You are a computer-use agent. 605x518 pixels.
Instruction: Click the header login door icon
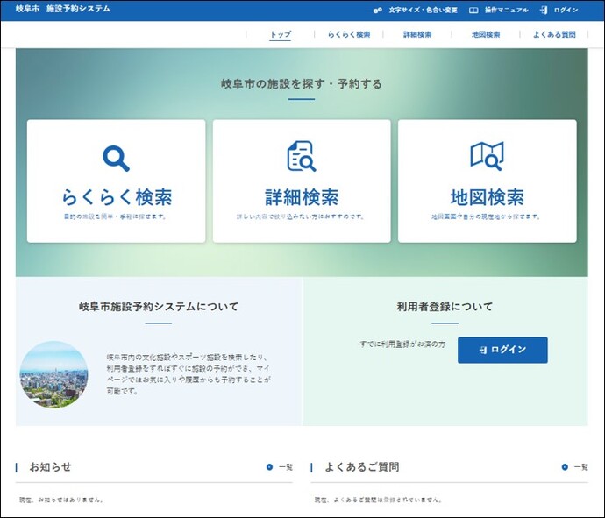point(544,10)
